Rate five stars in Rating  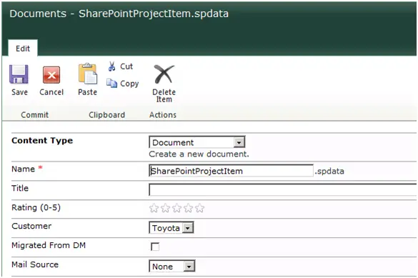pos(199,208)
